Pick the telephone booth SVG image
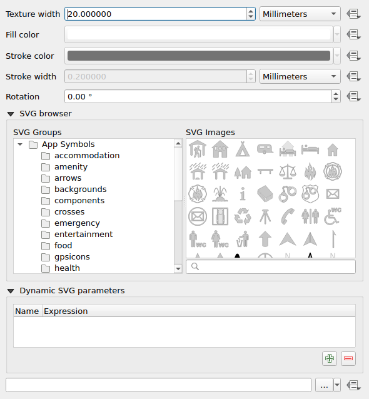Image resolution: width=369 pixels, height=399 pixels. [x=220, y=216]
